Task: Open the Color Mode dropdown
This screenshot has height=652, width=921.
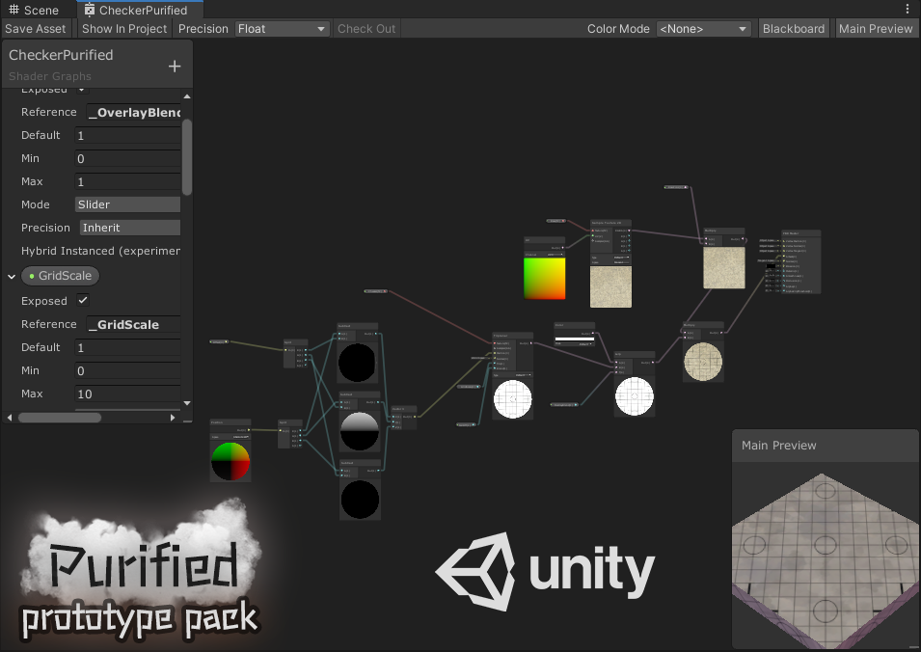Action: tap(704, 29)
